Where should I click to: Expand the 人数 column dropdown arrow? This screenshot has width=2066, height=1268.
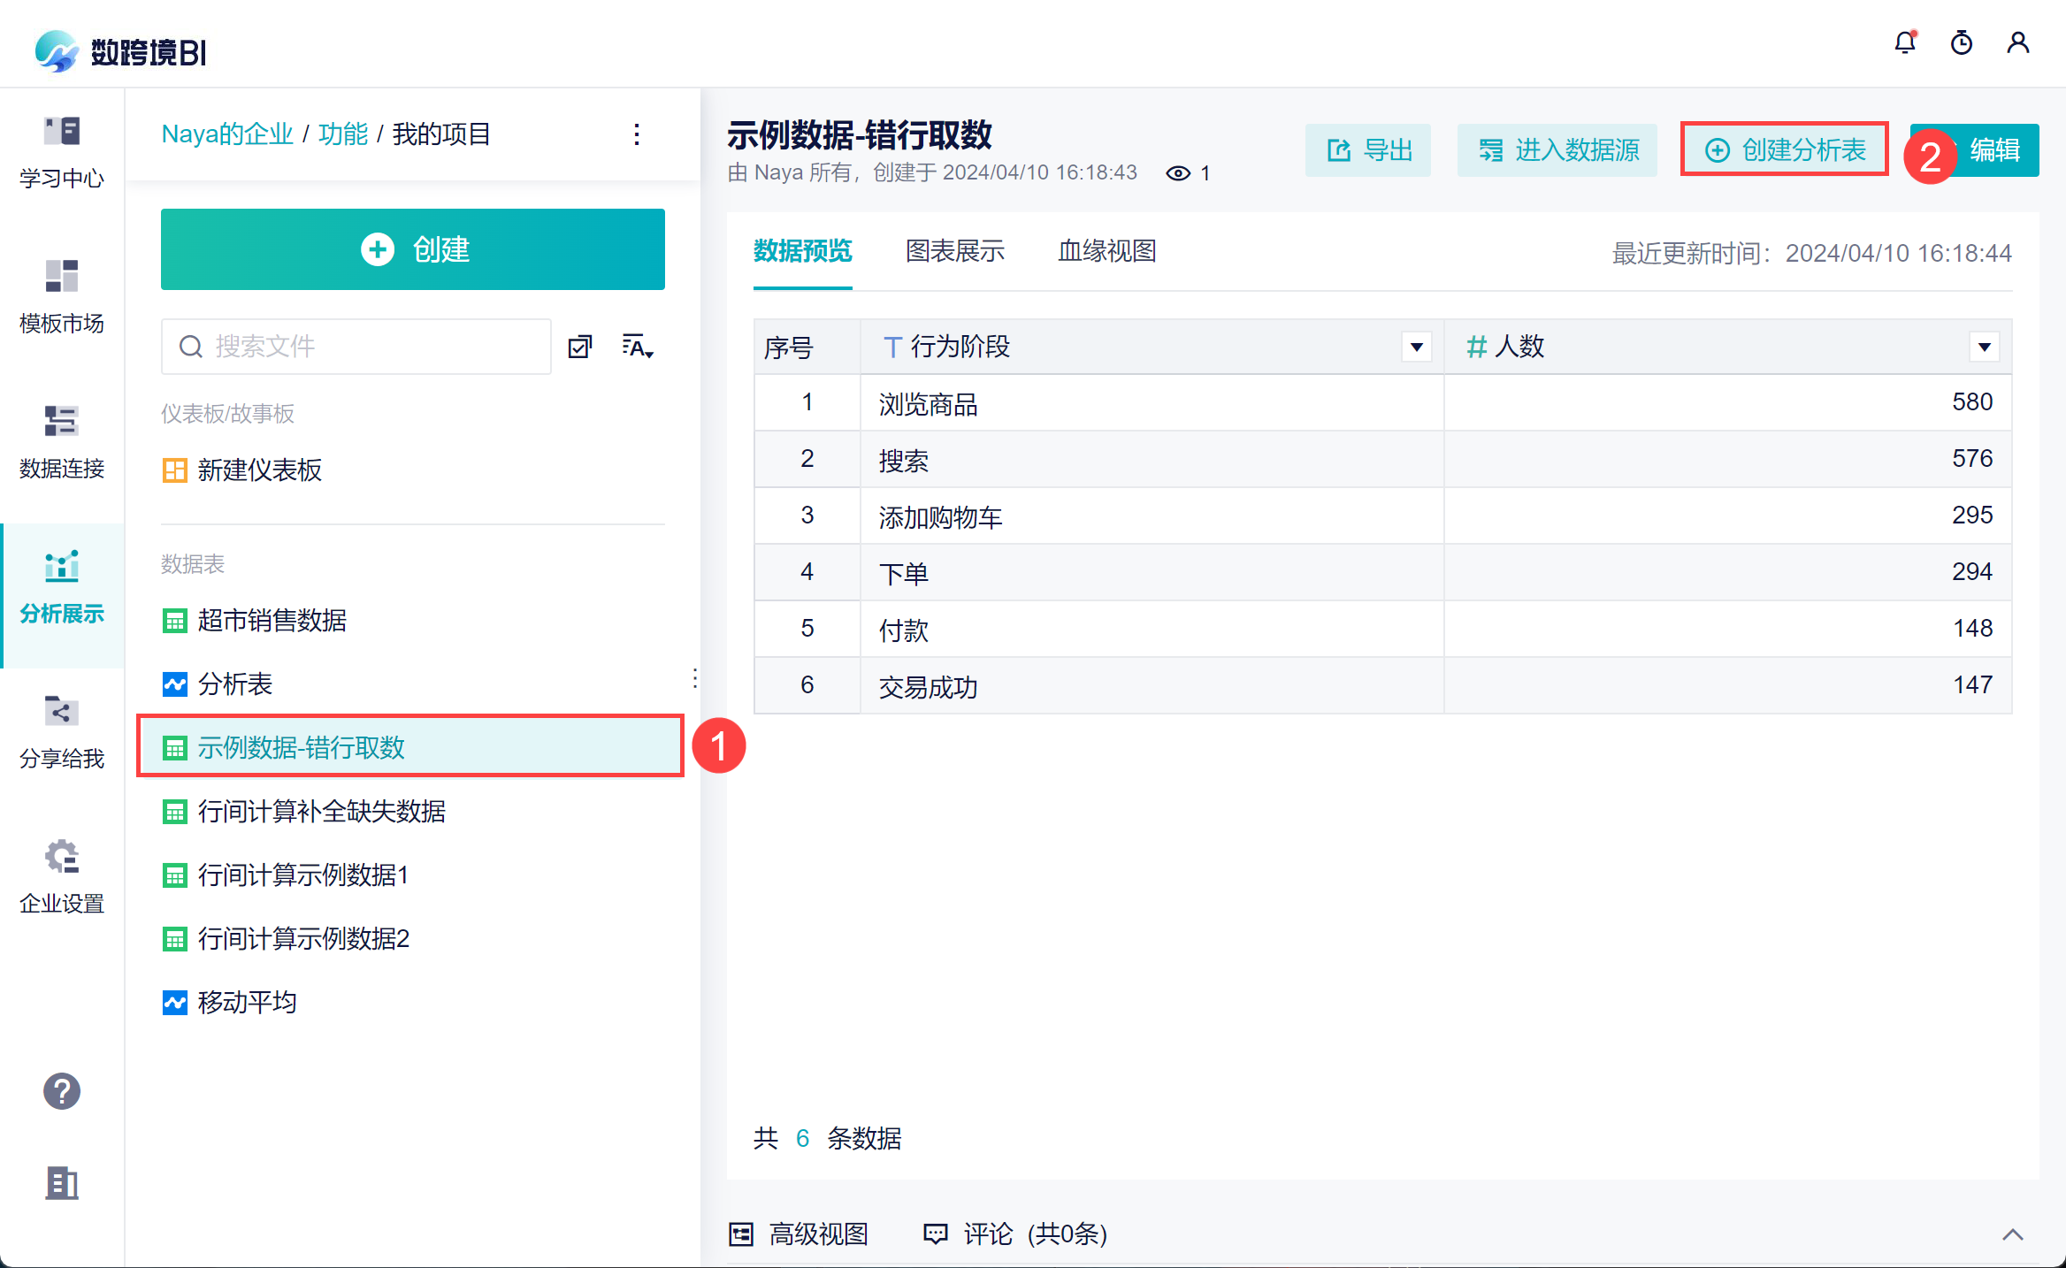(x=1984, y=347)
